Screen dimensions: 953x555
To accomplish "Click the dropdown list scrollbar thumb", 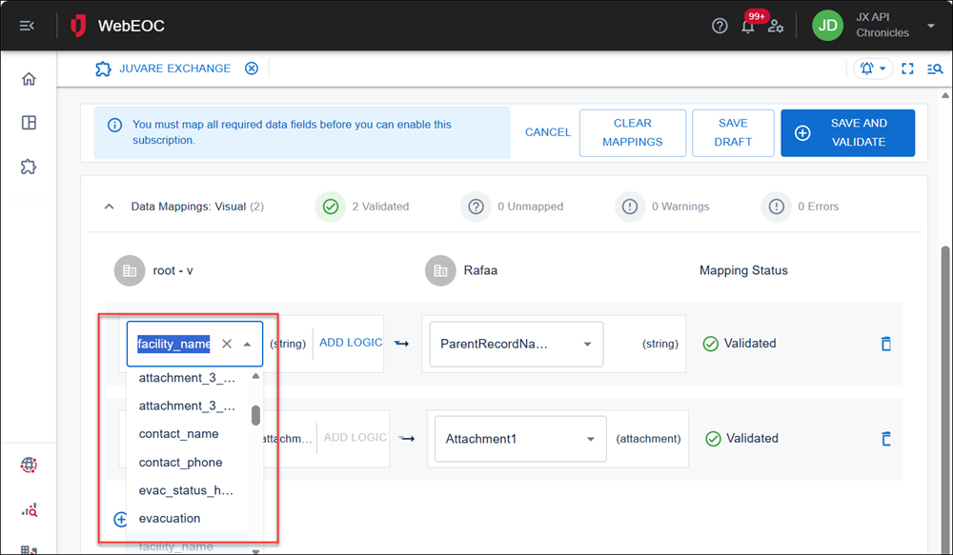I will tap(255, 415).
